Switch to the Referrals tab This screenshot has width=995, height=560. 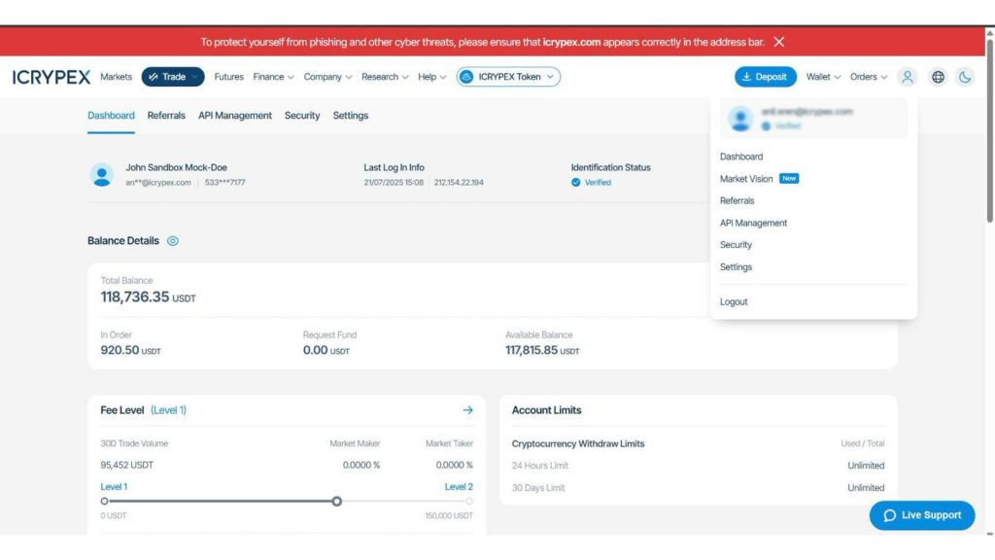[166, 116]
